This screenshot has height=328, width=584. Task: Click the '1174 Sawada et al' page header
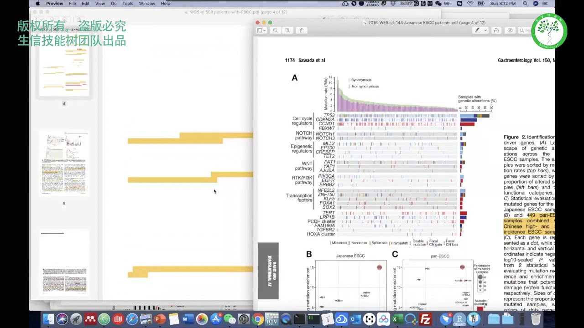coord(305,60)
